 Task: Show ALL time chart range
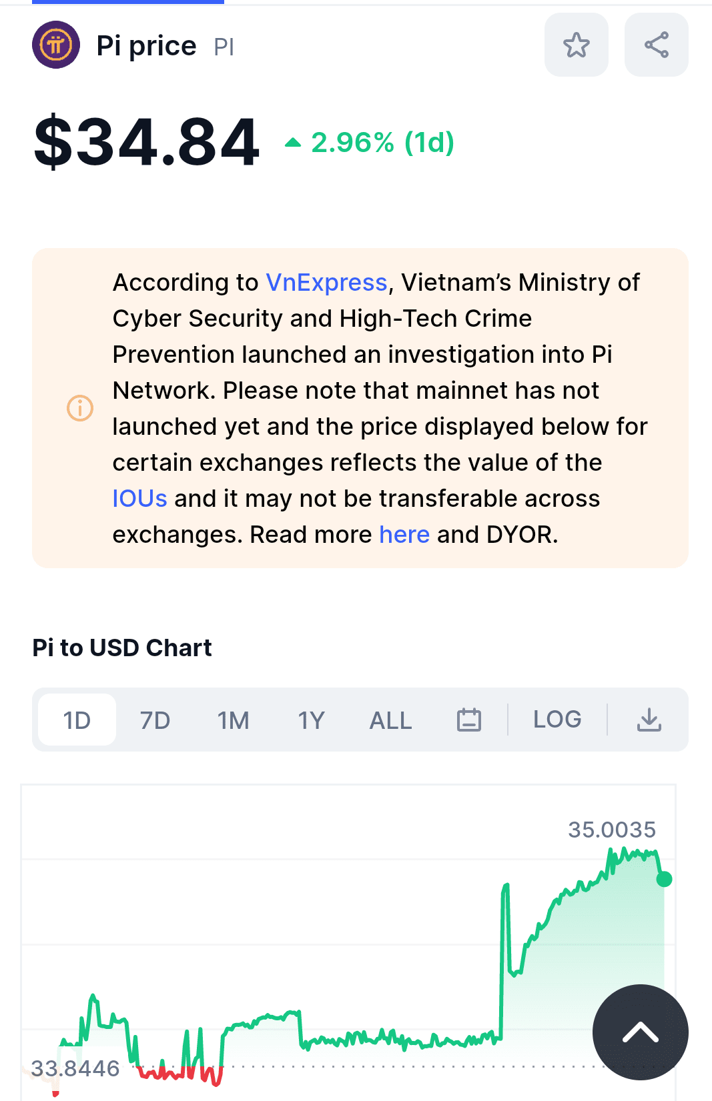390,720
